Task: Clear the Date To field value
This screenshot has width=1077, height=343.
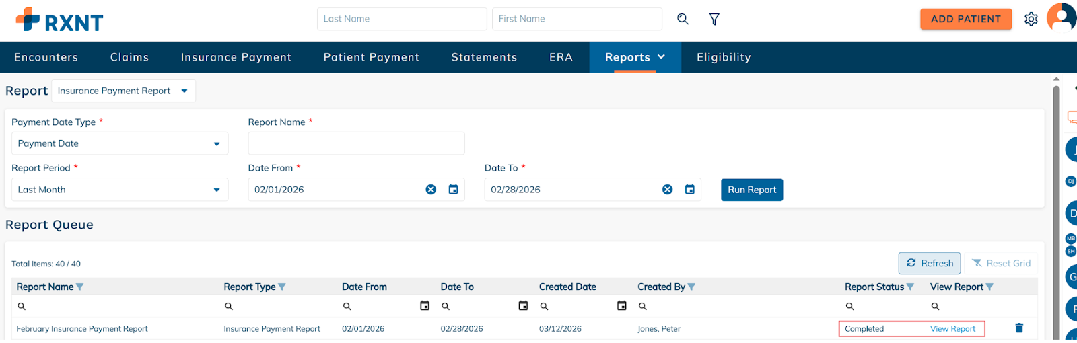Action: [667, 190]
